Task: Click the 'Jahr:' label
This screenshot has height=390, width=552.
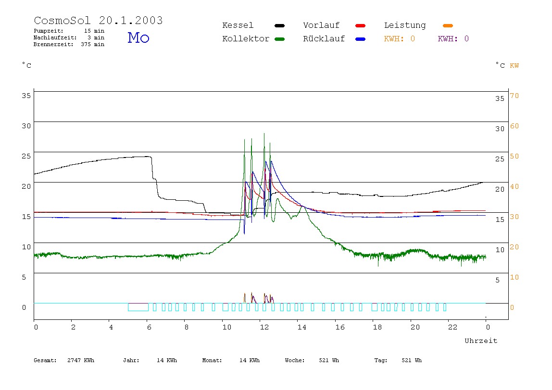Action: pos(131,360)
